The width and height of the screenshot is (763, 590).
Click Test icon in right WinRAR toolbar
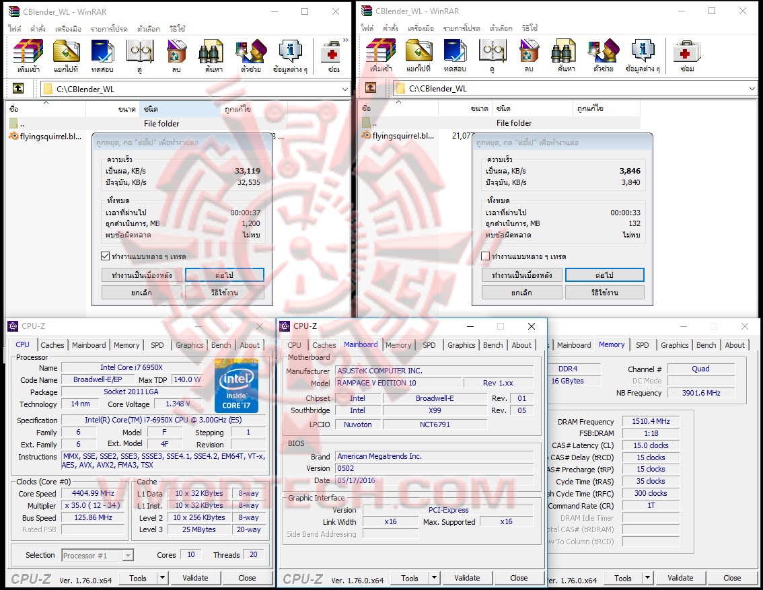(x=455, y=55)
